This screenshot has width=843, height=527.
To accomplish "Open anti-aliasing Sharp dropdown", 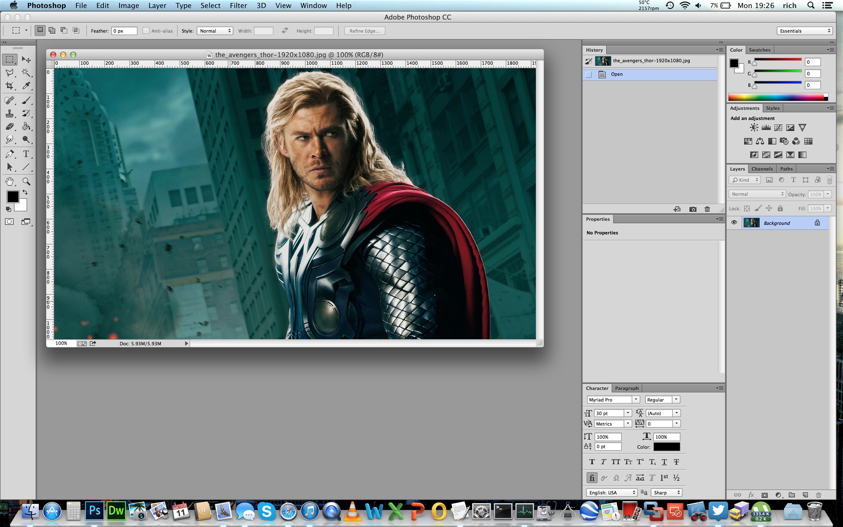I will tap(666, 492).
